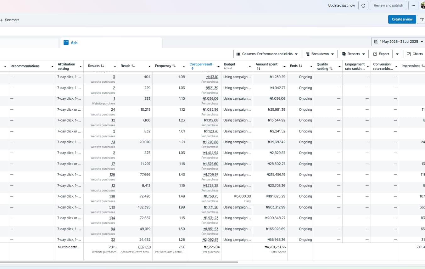425x269 pixels.
Task: Click See more link
Action: [12, 20]
